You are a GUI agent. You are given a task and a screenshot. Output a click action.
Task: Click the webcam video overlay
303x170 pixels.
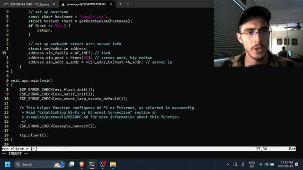[258, 34]
